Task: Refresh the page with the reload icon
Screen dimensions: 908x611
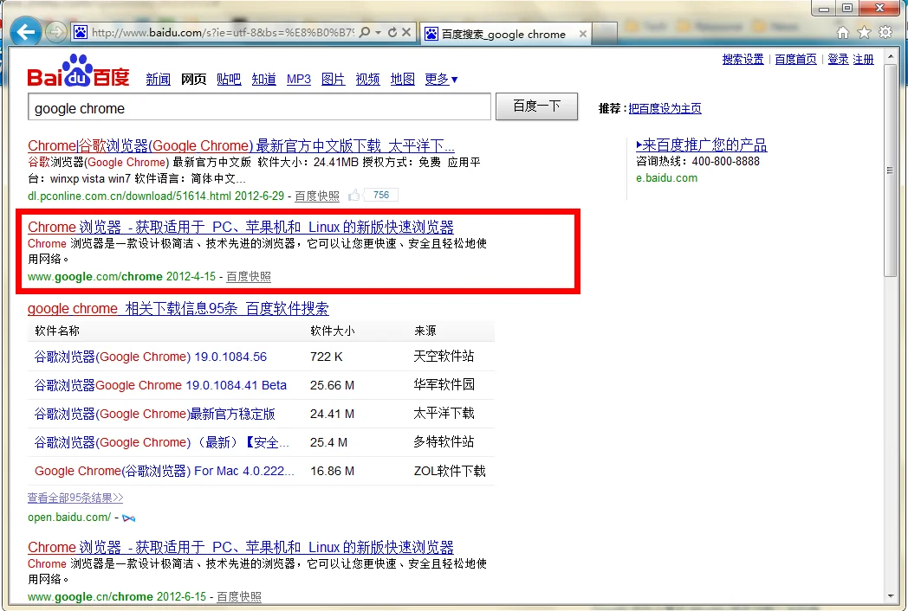Action: (x=392, y=32)
